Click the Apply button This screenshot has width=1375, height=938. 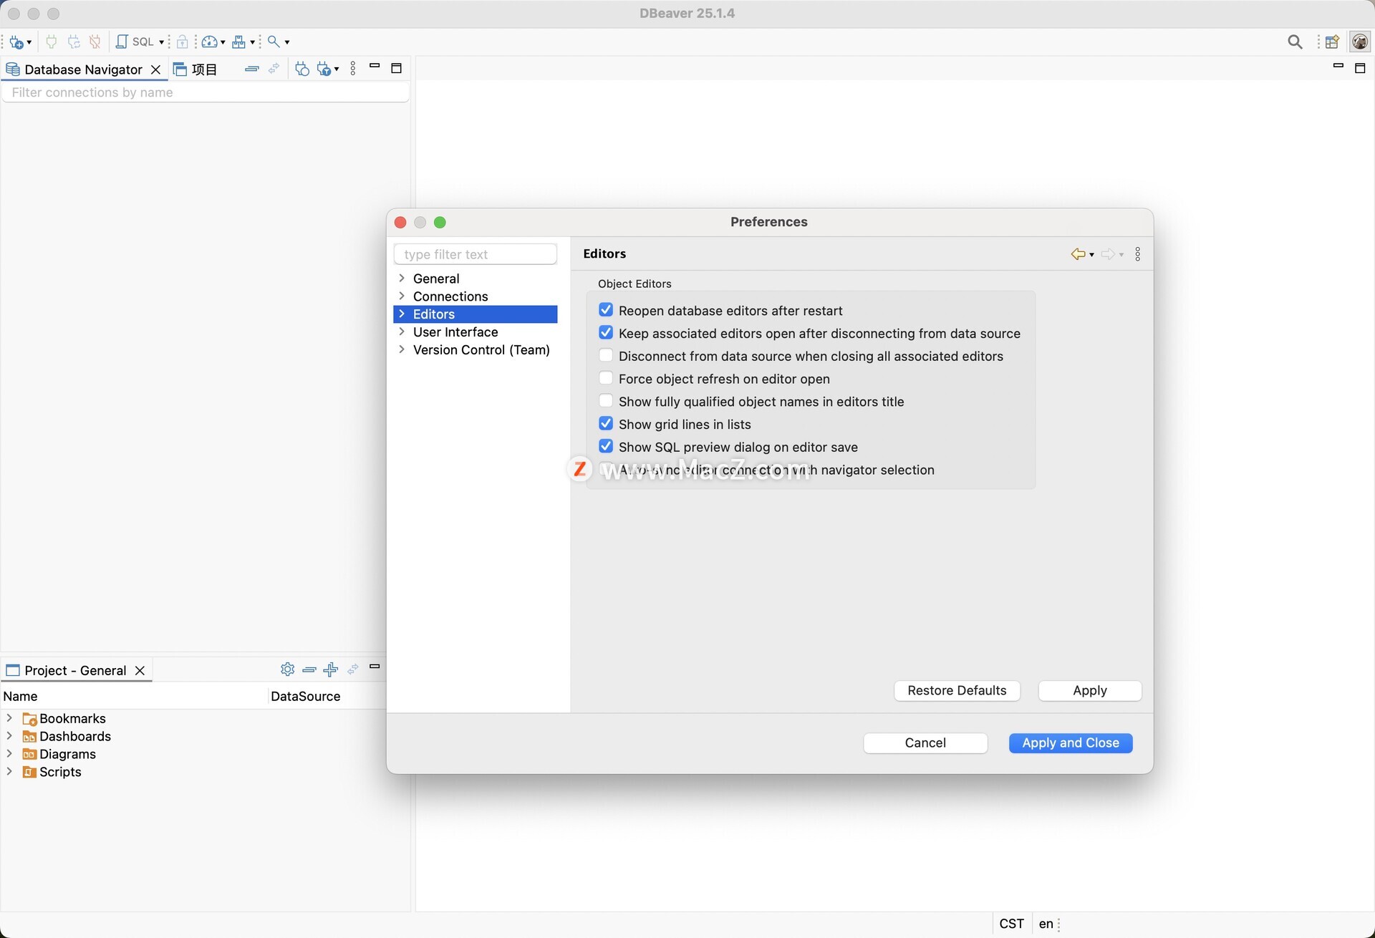[x=1089, y=690]
